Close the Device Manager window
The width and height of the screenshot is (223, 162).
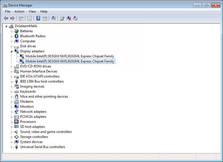point(216,5)
